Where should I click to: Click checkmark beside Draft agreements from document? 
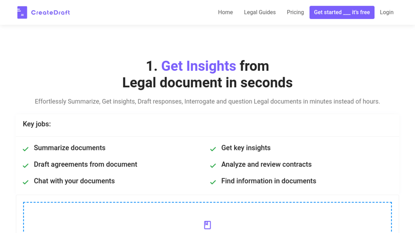coord(26,165)
